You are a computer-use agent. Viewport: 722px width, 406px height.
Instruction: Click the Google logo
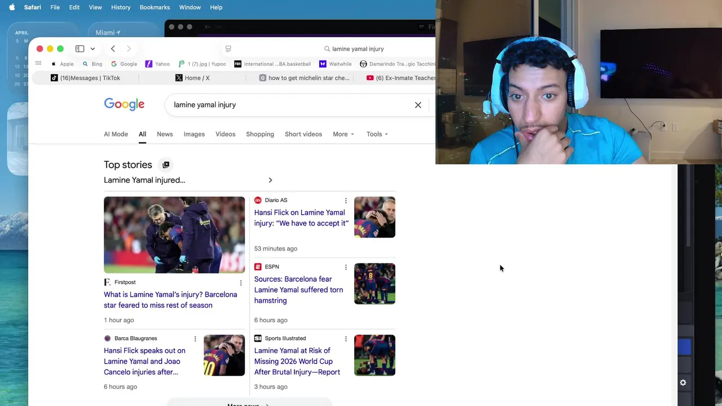(124, 104)
